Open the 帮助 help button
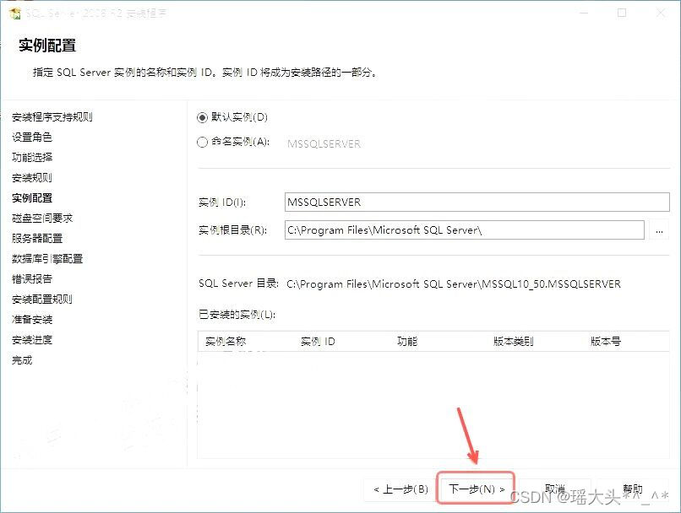The height and width of the screenshot is (513, 681). pos(632,489)
